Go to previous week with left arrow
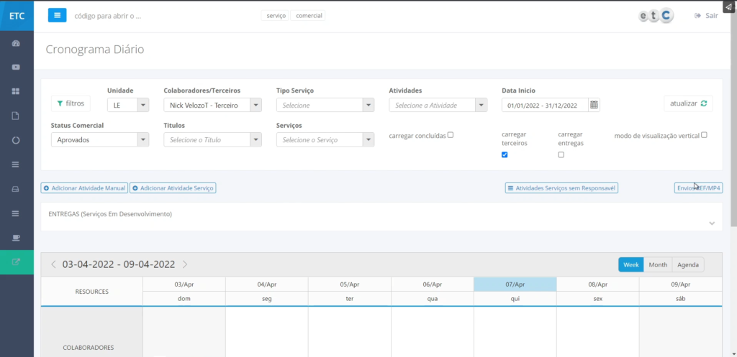Viewport: 737px width, 357px height. (x=53, y=264)
